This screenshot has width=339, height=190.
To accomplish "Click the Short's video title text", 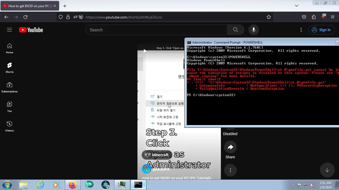I will (x=177, y=178).
